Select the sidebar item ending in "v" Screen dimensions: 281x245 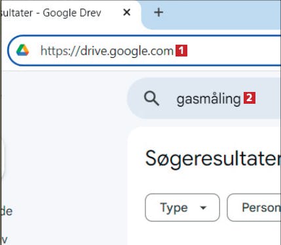pos(5,240)
